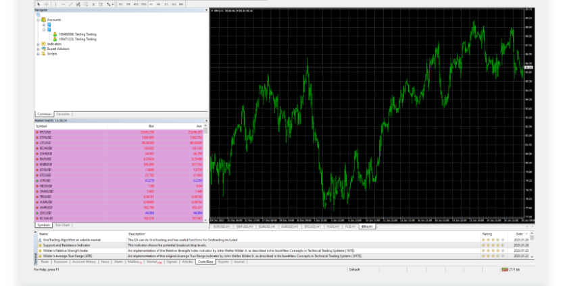This screenshot has height=286, width=565.
Task: Expand the Indicators tree node
Action: 38,44
